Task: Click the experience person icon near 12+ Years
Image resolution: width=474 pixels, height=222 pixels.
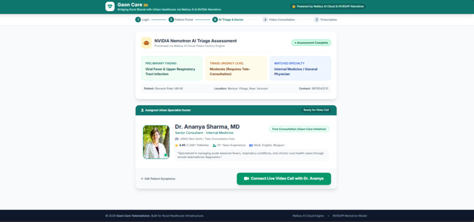Action: click(x=214, y=145)
